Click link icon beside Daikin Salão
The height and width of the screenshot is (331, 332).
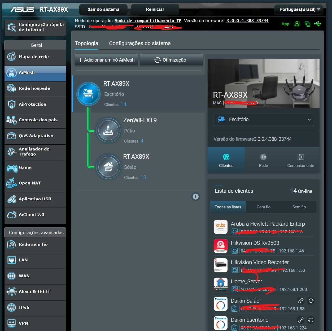tap(301, 301)
